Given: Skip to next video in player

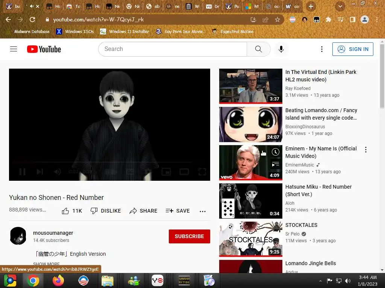Looking at the screenshot, I should pyautogui.click(x=39, y=172).
